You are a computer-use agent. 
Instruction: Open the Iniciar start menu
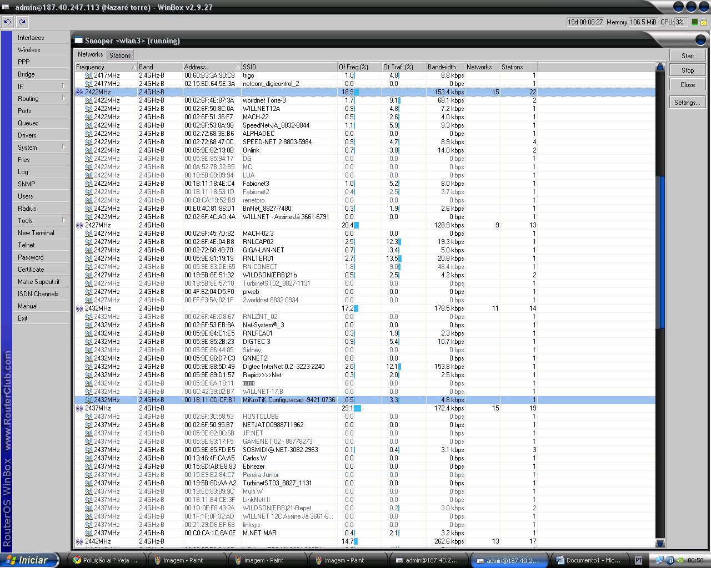click(x=29, y=560)
